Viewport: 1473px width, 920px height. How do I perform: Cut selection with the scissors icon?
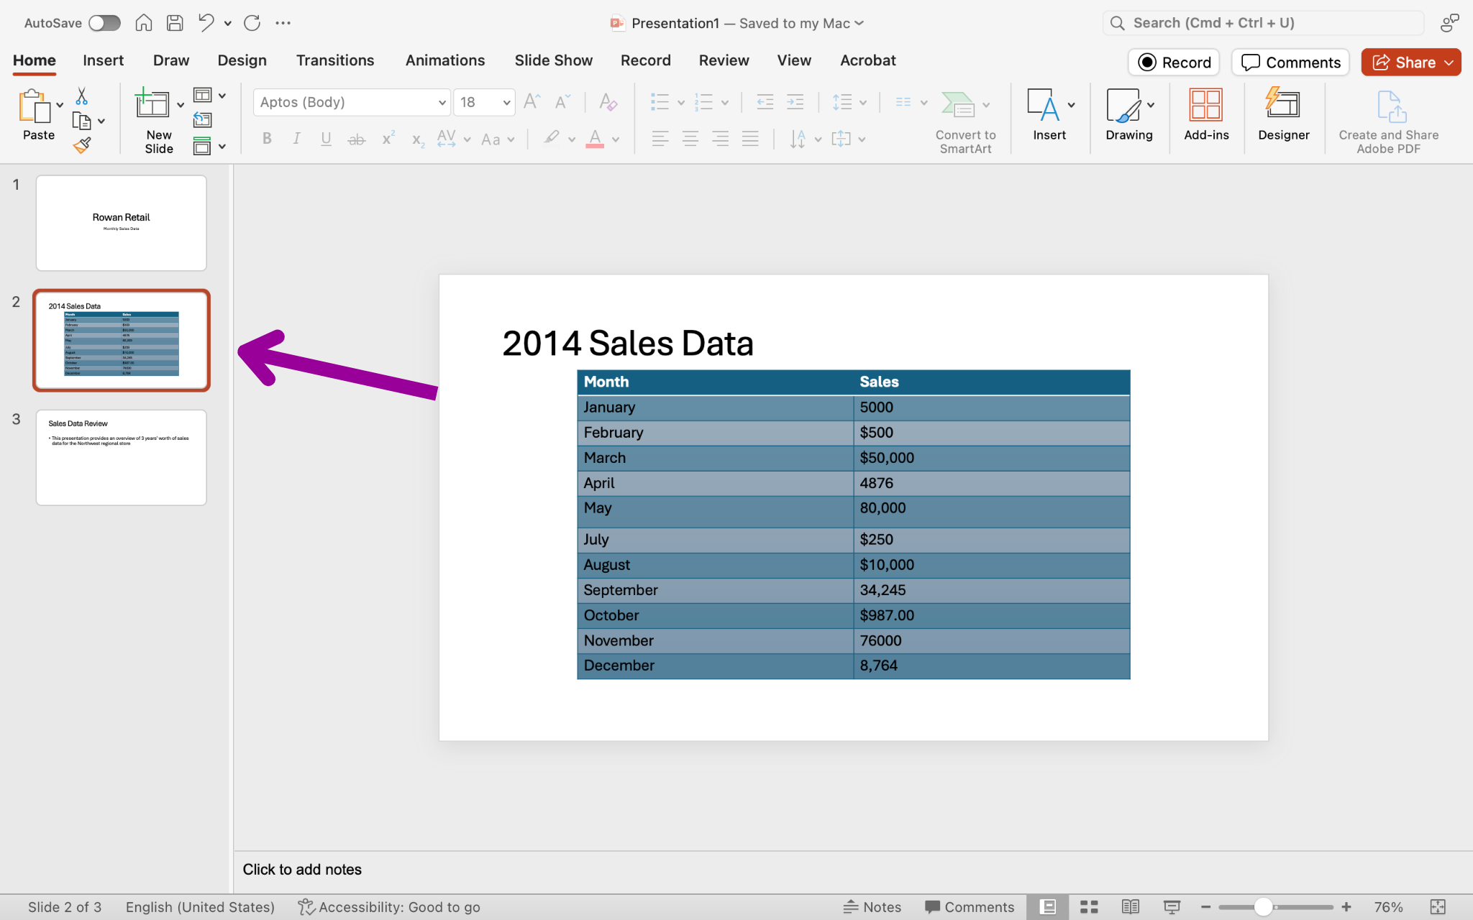81,96
